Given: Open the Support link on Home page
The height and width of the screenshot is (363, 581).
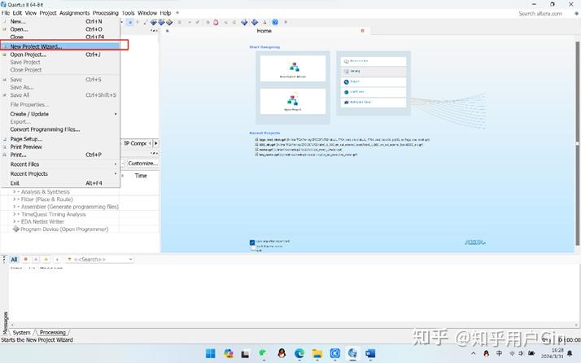Looking at the screenshot, I should (x=373, y=81).
